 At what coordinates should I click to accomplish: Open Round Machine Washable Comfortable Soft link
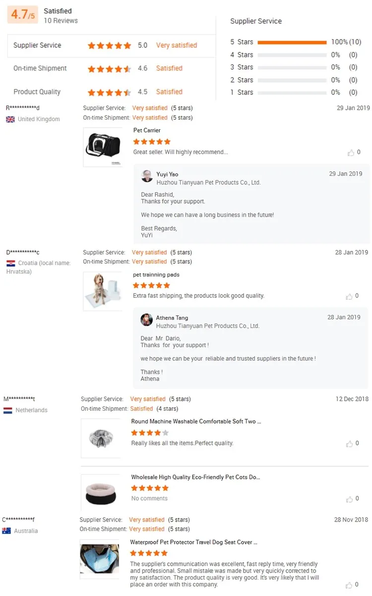coord(195,422)
